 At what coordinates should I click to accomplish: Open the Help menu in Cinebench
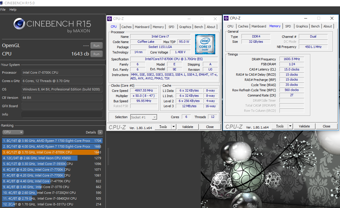click(13, 10)
